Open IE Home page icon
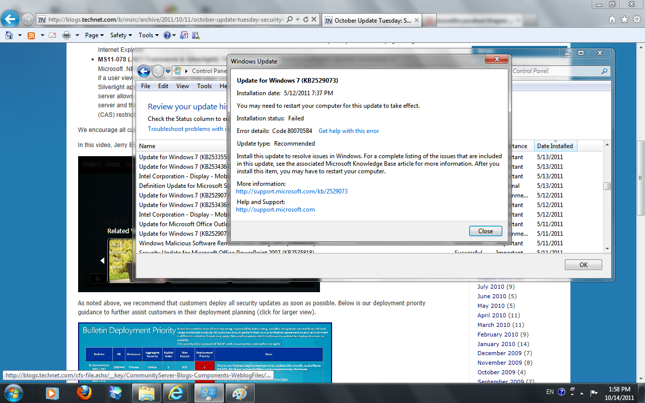This screenshot has width=645, height=403. point(9,35)
